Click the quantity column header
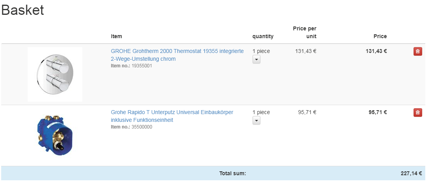 pos(263,36)
